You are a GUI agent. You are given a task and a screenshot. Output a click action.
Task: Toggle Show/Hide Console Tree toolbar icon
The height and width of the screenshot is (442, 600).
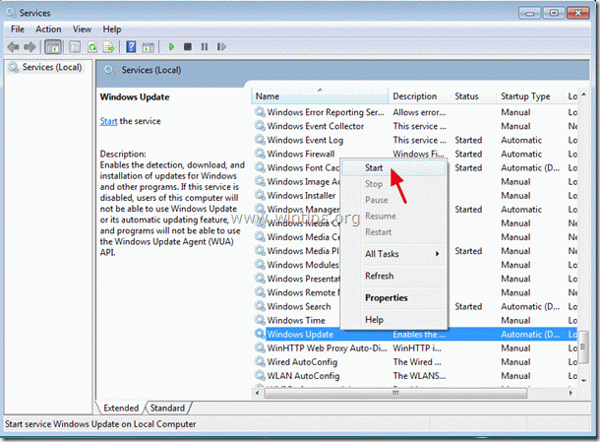tap(53, 47)
